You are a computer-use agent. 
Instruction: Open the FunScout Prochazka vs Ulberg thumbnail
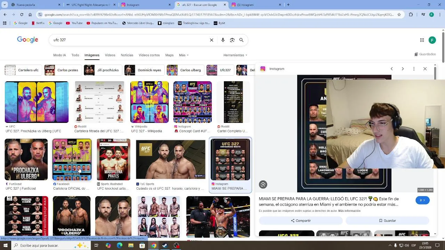[x=26, y=160]
